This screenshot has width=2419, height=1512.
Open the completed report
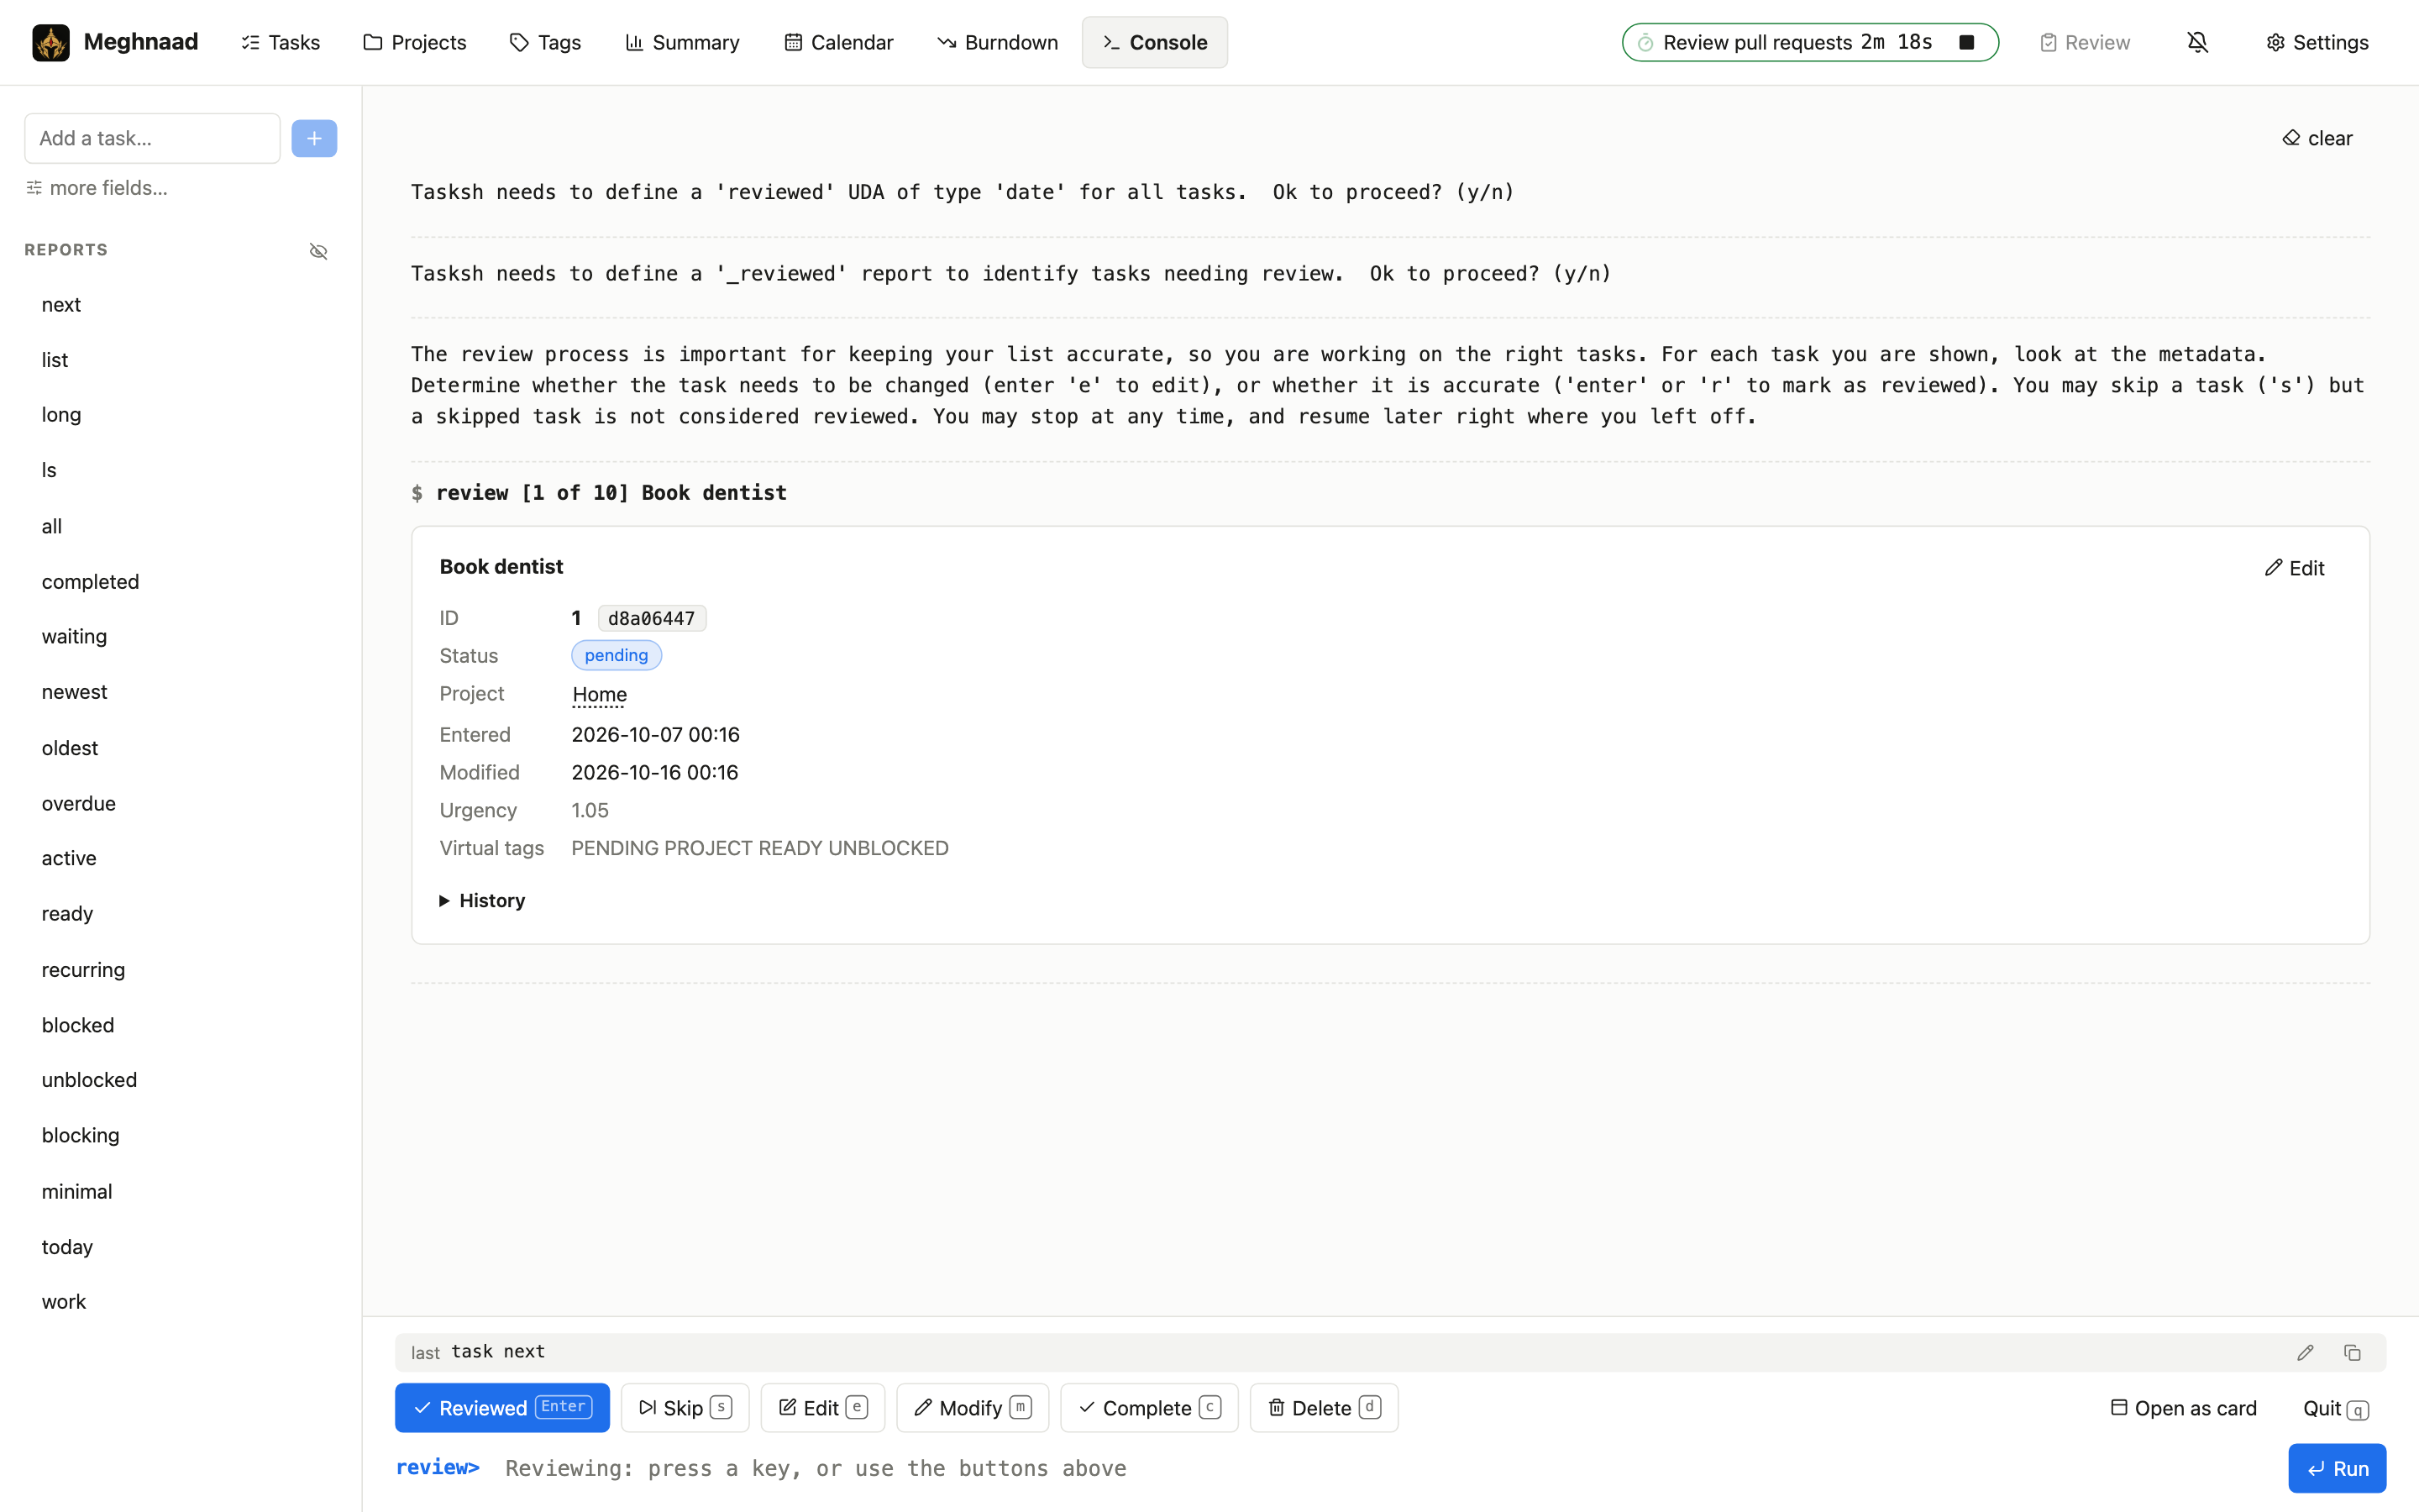90,581
